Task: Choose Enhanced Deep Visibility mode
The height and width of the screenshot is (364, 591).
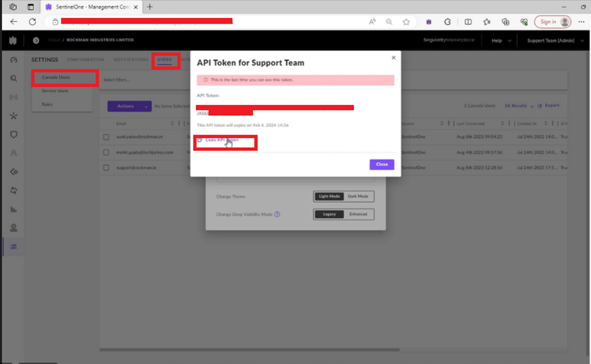Action: (x=358, y=214)
